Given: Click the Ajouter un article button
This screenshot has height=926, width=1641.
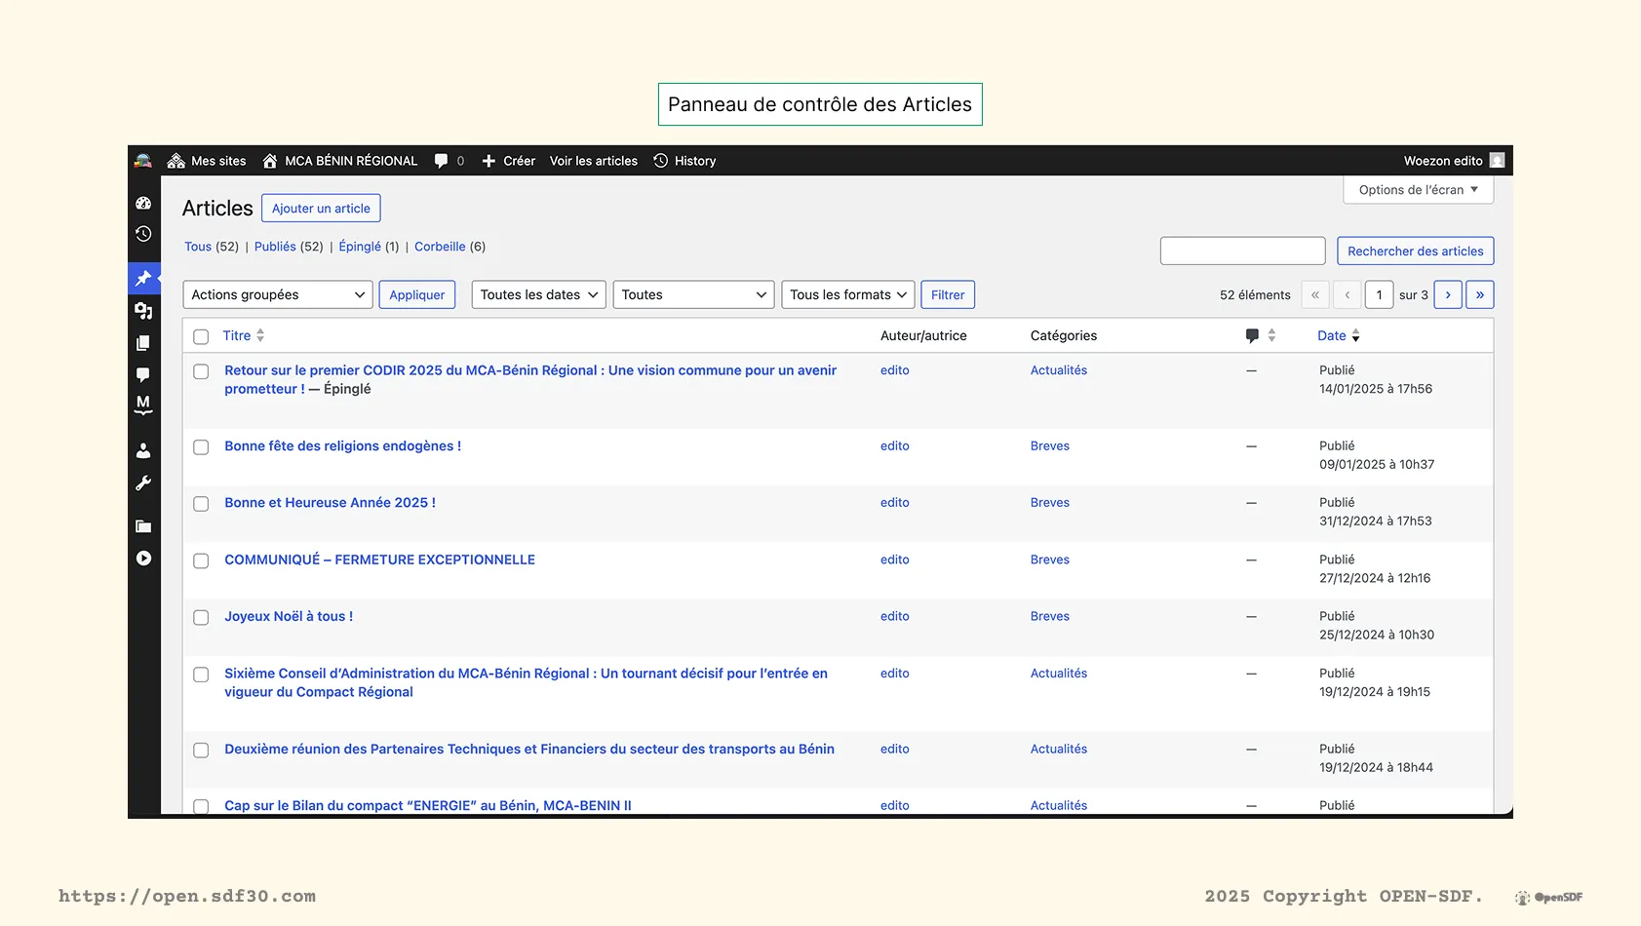Looking at the screenshot, I should tap(321, 208).
